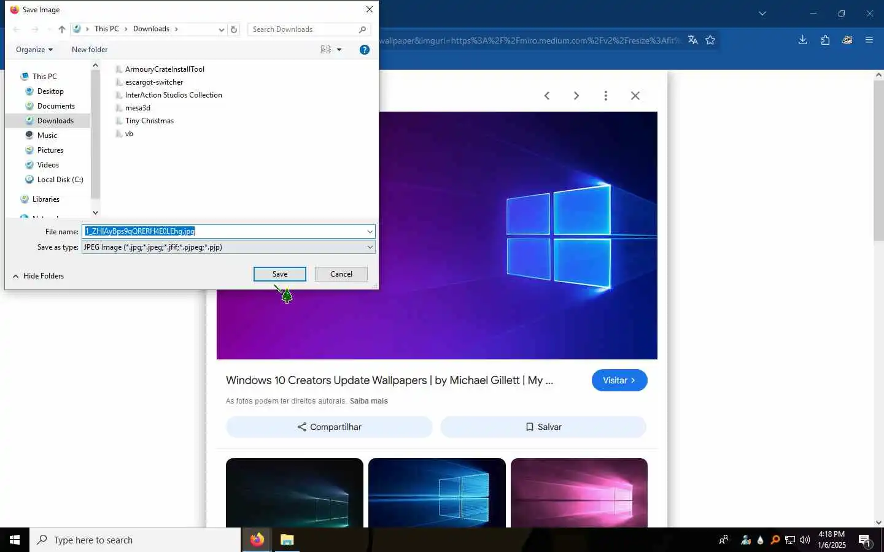Click the Up one level arrow in Save dialog
This screenshot has width=884, height=552.
pyautogui.click(x=62, y=29)
